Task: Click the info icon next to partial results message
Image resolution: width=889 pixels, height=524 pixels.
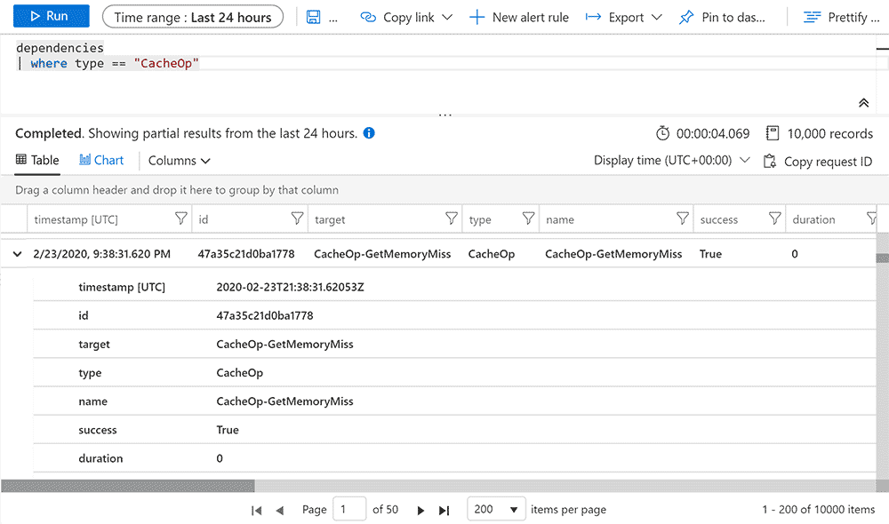Action: [x=369, y=132]
